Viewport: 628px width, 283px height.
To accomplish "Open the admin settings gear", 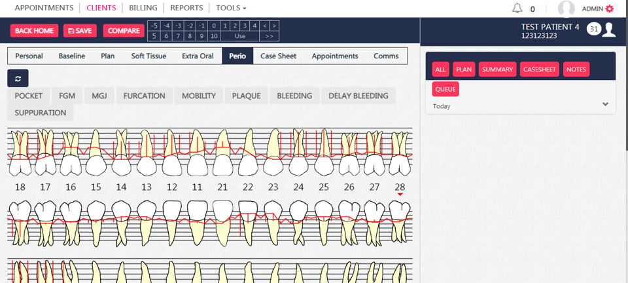I will tap(610, 9).
